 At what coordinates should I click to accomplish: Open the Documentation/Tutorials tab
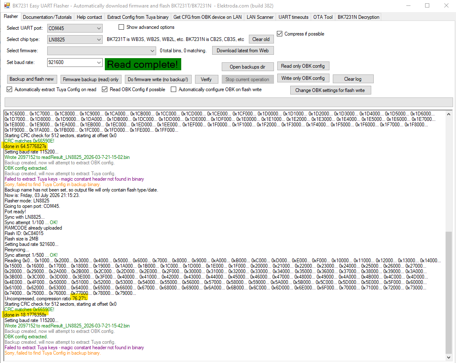point(47,17)
